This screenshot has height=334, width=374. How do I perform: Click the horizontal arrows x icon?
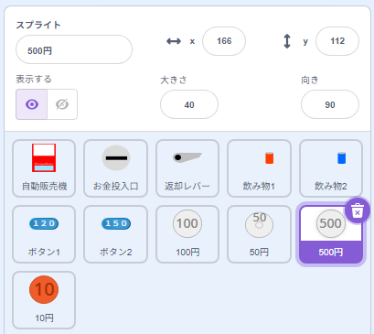174,41
